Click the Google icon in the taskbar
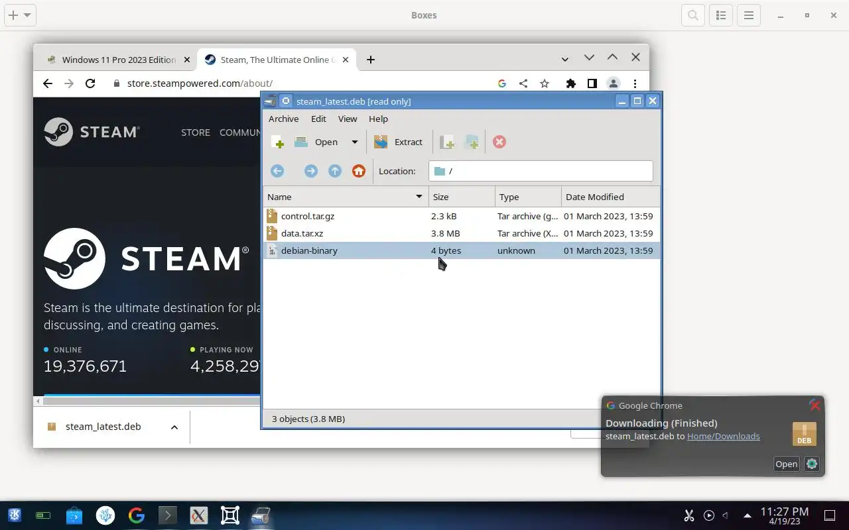 (x=137, y=515)
